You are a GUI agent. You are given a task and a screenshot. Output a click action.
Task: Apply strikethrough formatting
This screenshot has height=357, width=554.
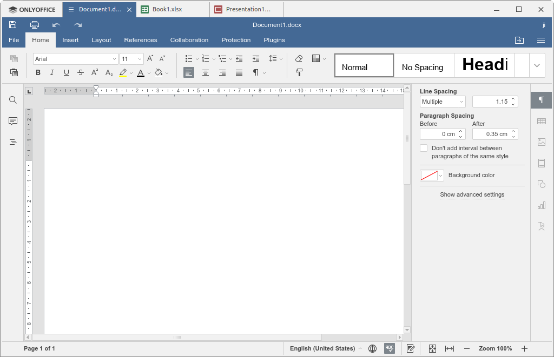click(81, 72)
